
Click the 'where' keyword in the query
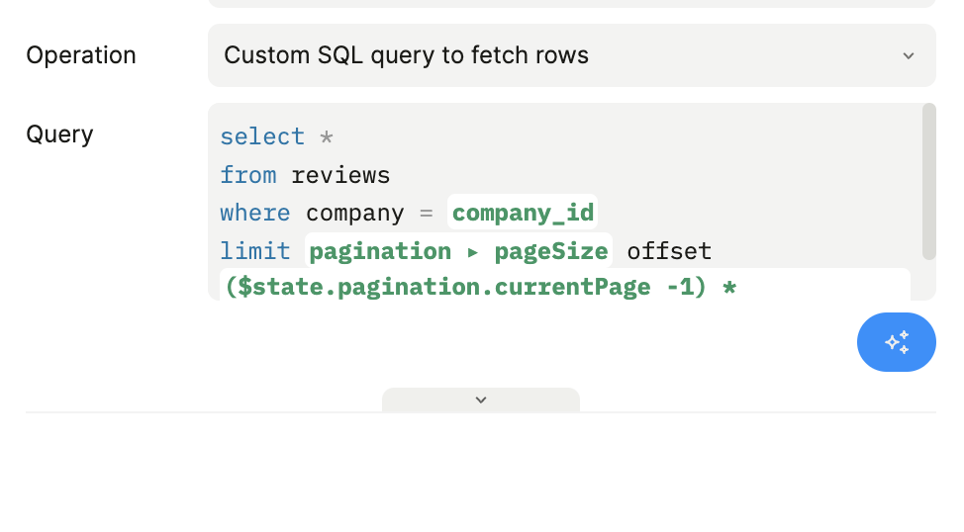(255, 213)
